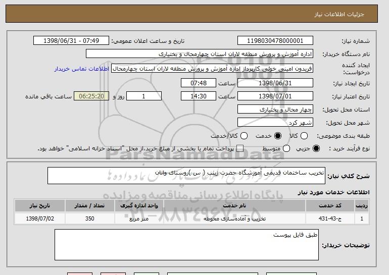Click the کد خدمت column header
The height and width of the screenshot is (275, 389).
click(x=330, y=206)
